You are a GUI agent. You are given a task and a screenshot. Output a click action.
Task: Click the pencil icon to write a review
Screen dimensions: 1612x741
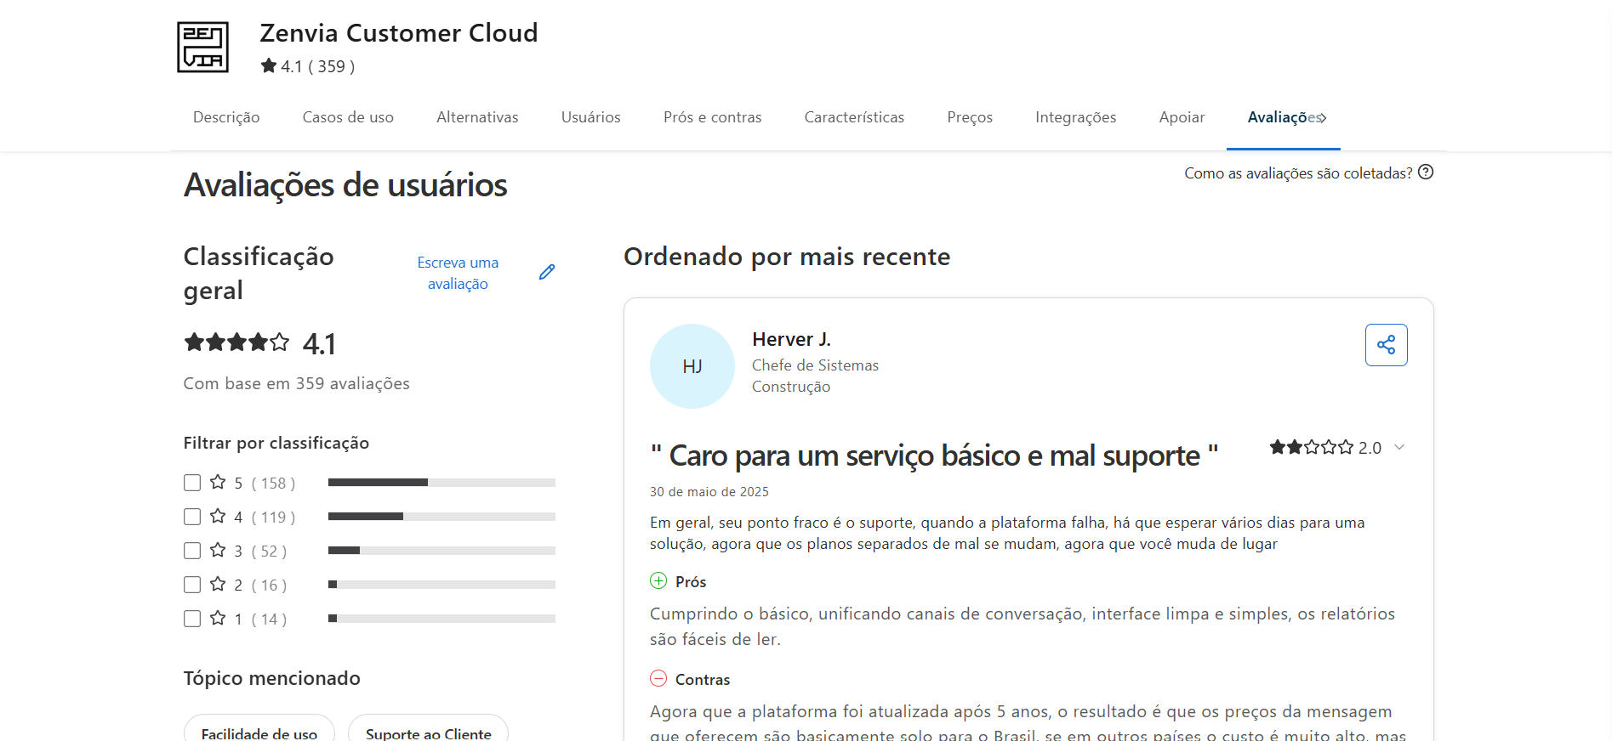click(547, 272)
